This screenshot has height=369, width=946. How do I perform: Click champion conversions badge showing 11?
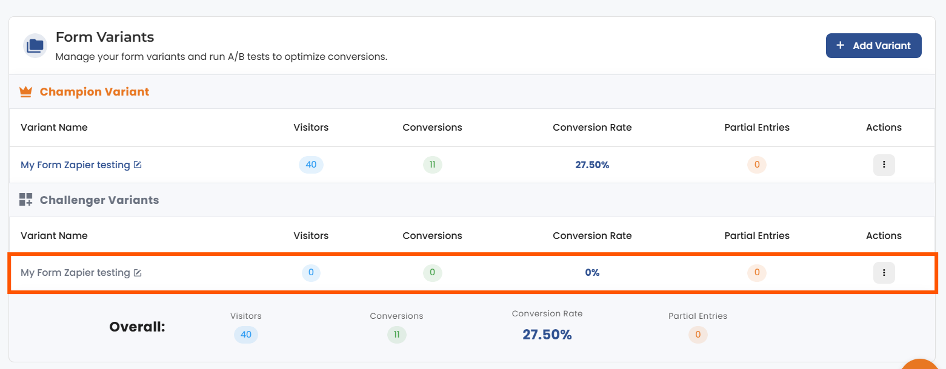click(432, 165)
